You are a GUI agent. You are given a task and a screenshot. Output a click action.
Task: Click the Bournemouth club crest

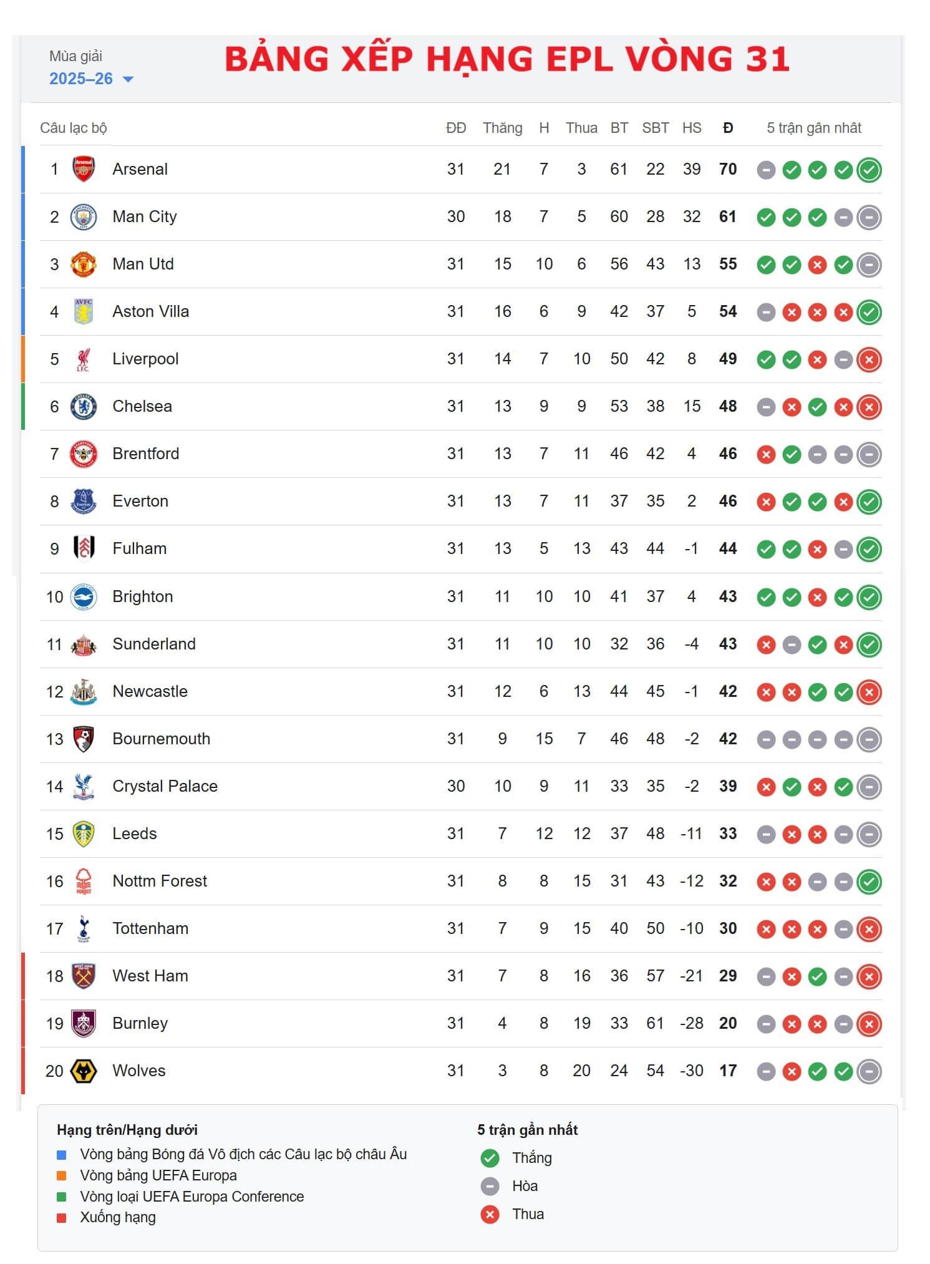84,739
